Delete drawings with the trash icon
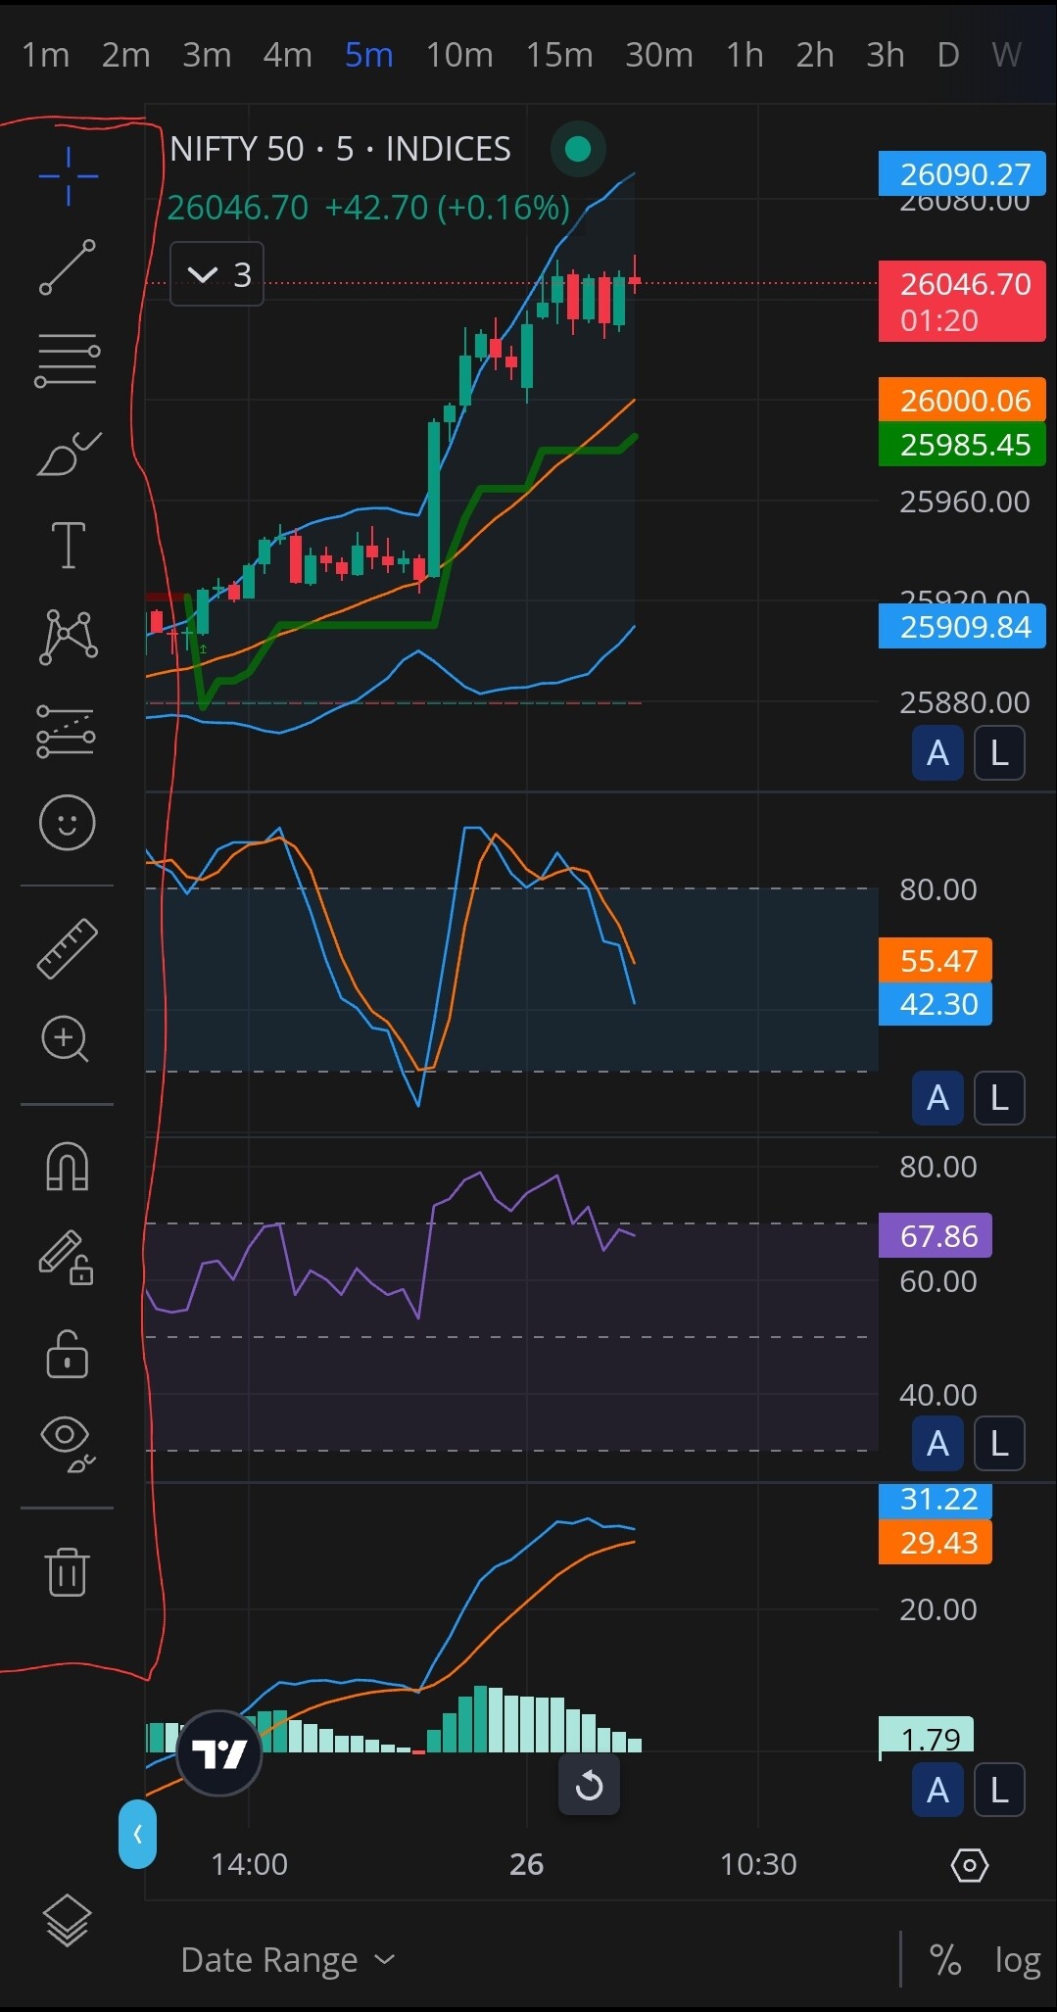 (68, 1571)
